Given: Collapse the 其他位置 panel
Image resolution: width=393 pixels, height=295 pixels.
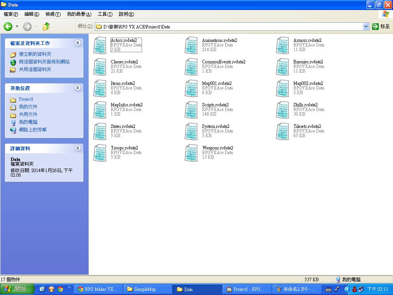Looking at the screenshot, I should [x=78, y=88].
